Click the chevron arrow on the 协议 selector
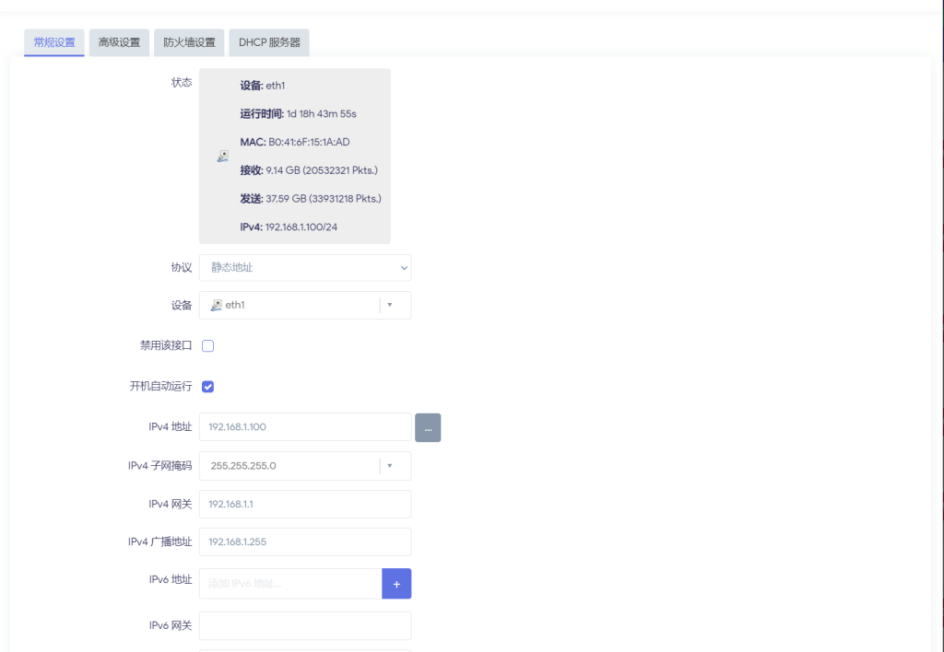 click(403, 268)
